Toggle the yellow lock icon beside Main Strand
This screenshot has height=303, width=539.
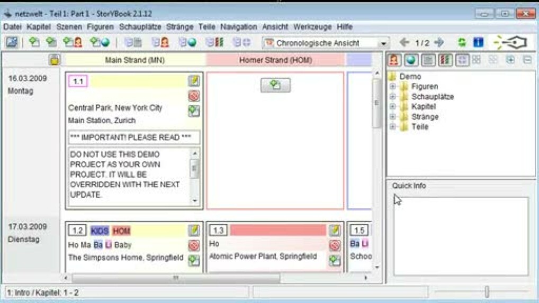pos(55,60)
